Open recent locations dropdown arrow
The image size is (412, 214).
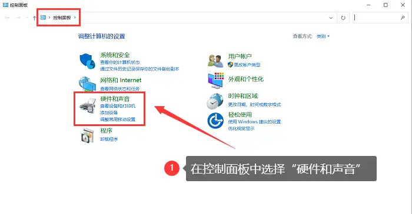pyautogui.click(x=27, y=18)
